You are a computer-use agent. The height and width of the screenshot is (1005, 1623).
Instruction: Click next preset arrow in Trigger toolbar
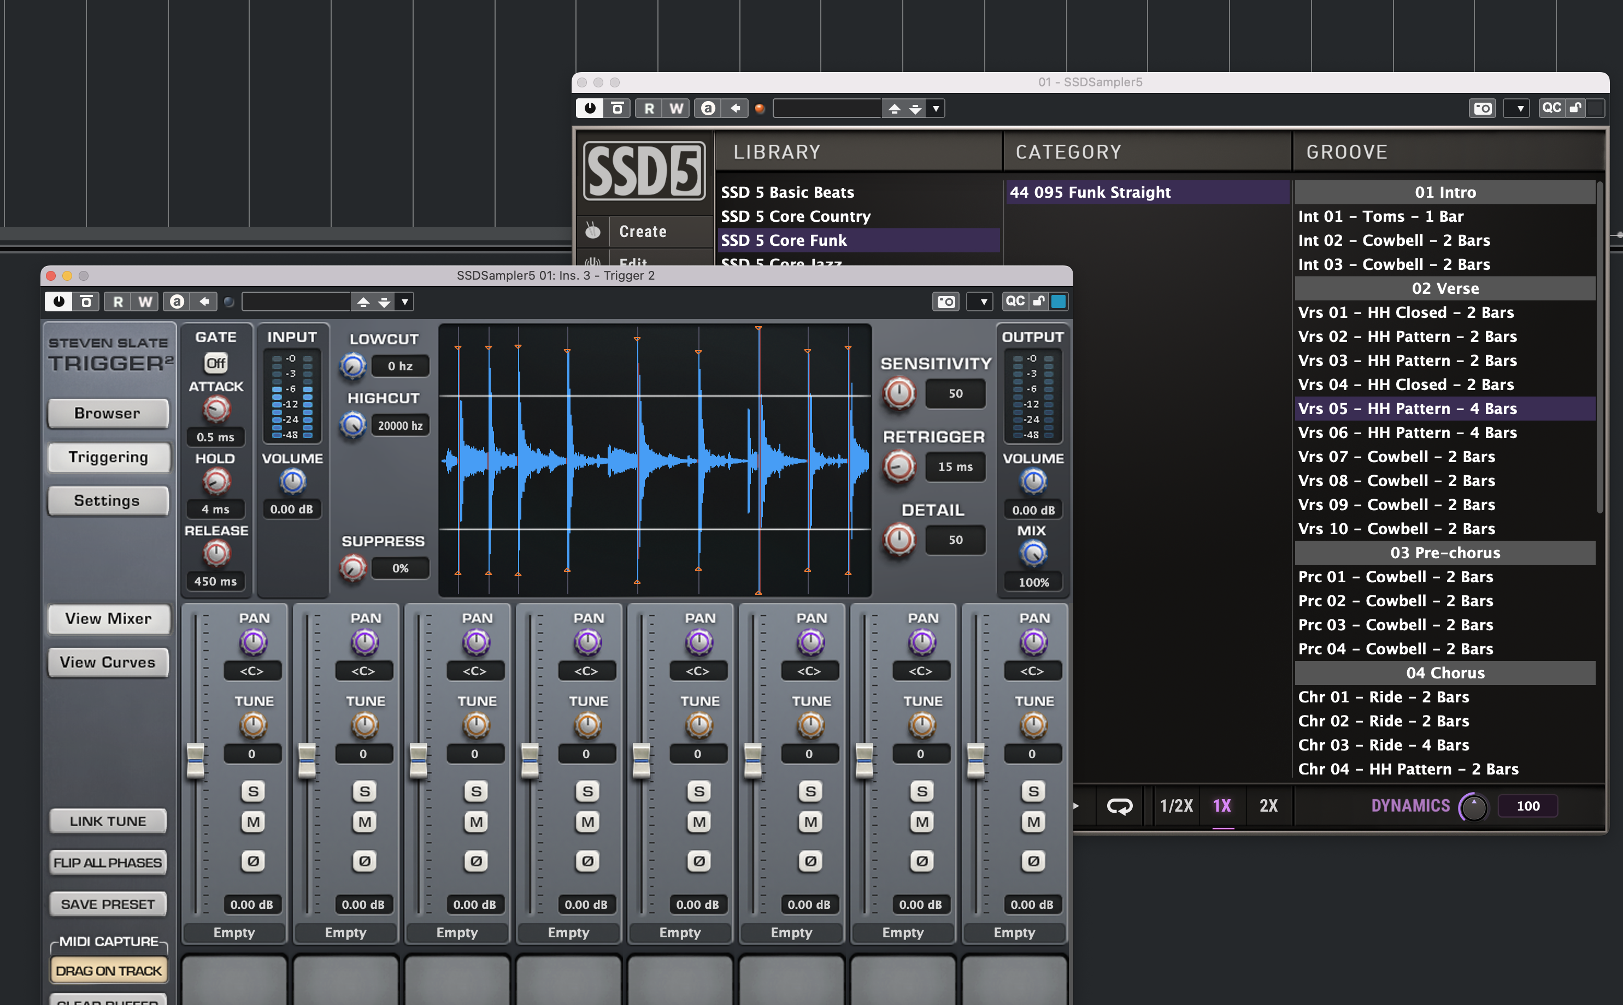click(x=384, y=301)
